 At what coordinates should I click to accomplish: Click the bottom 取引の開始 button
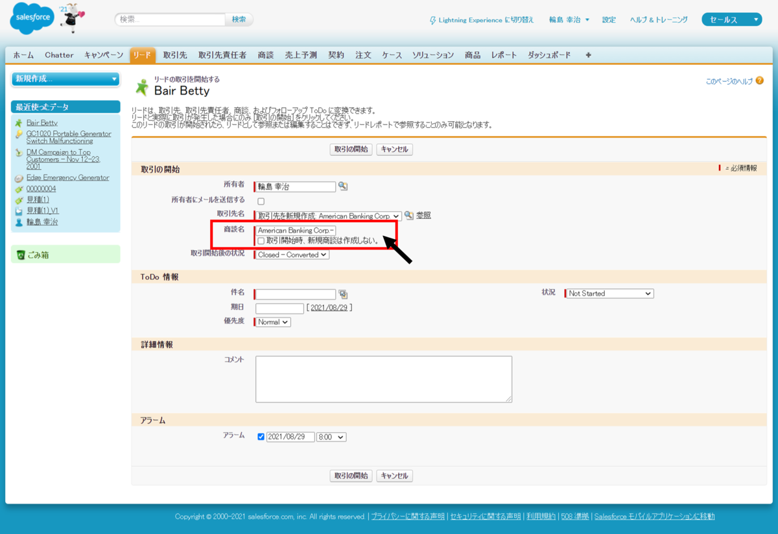pos(351,476)
